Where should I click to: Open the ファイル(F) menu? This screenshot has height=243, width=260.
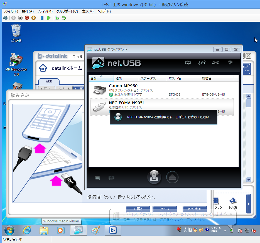11,11
